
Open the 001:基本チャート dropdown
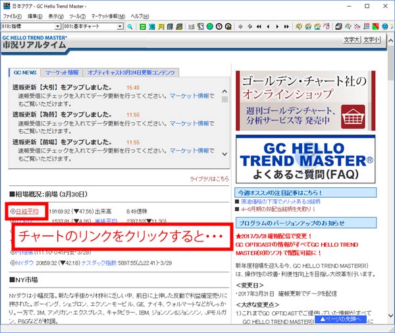[120, 26]
